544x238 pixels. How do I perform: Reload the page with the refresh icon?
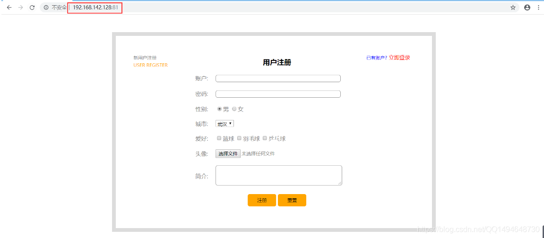click(x=32, y=8)
